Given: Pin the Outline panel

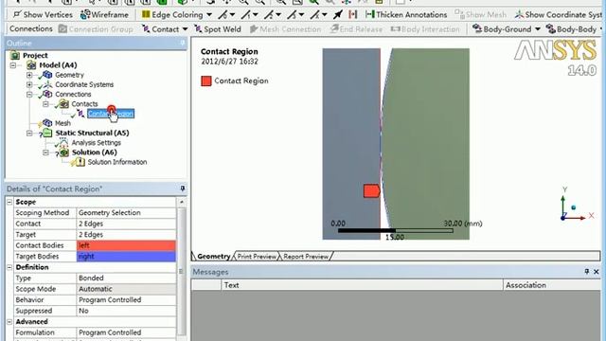Looking at the screenshot, I should click(183, 43).
